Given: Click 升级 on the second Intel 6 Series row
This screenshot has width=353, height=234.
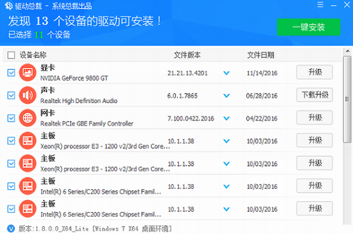Looking at the screenshot, I should click(x=314, y=208).
